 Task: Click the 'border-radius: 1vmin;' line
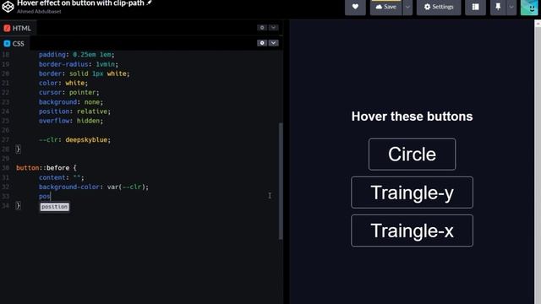tap(79, 64)
